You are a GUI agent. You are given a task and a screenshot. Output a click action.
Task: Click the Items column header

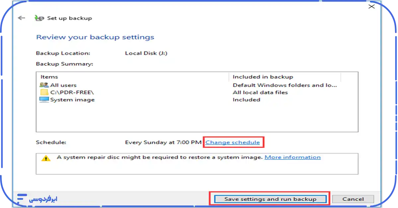49,77
